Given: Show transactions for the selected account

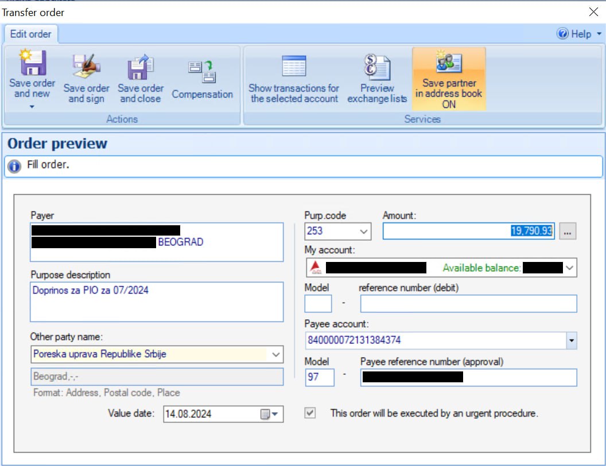Looking at the screenshot, I should 294,68.
